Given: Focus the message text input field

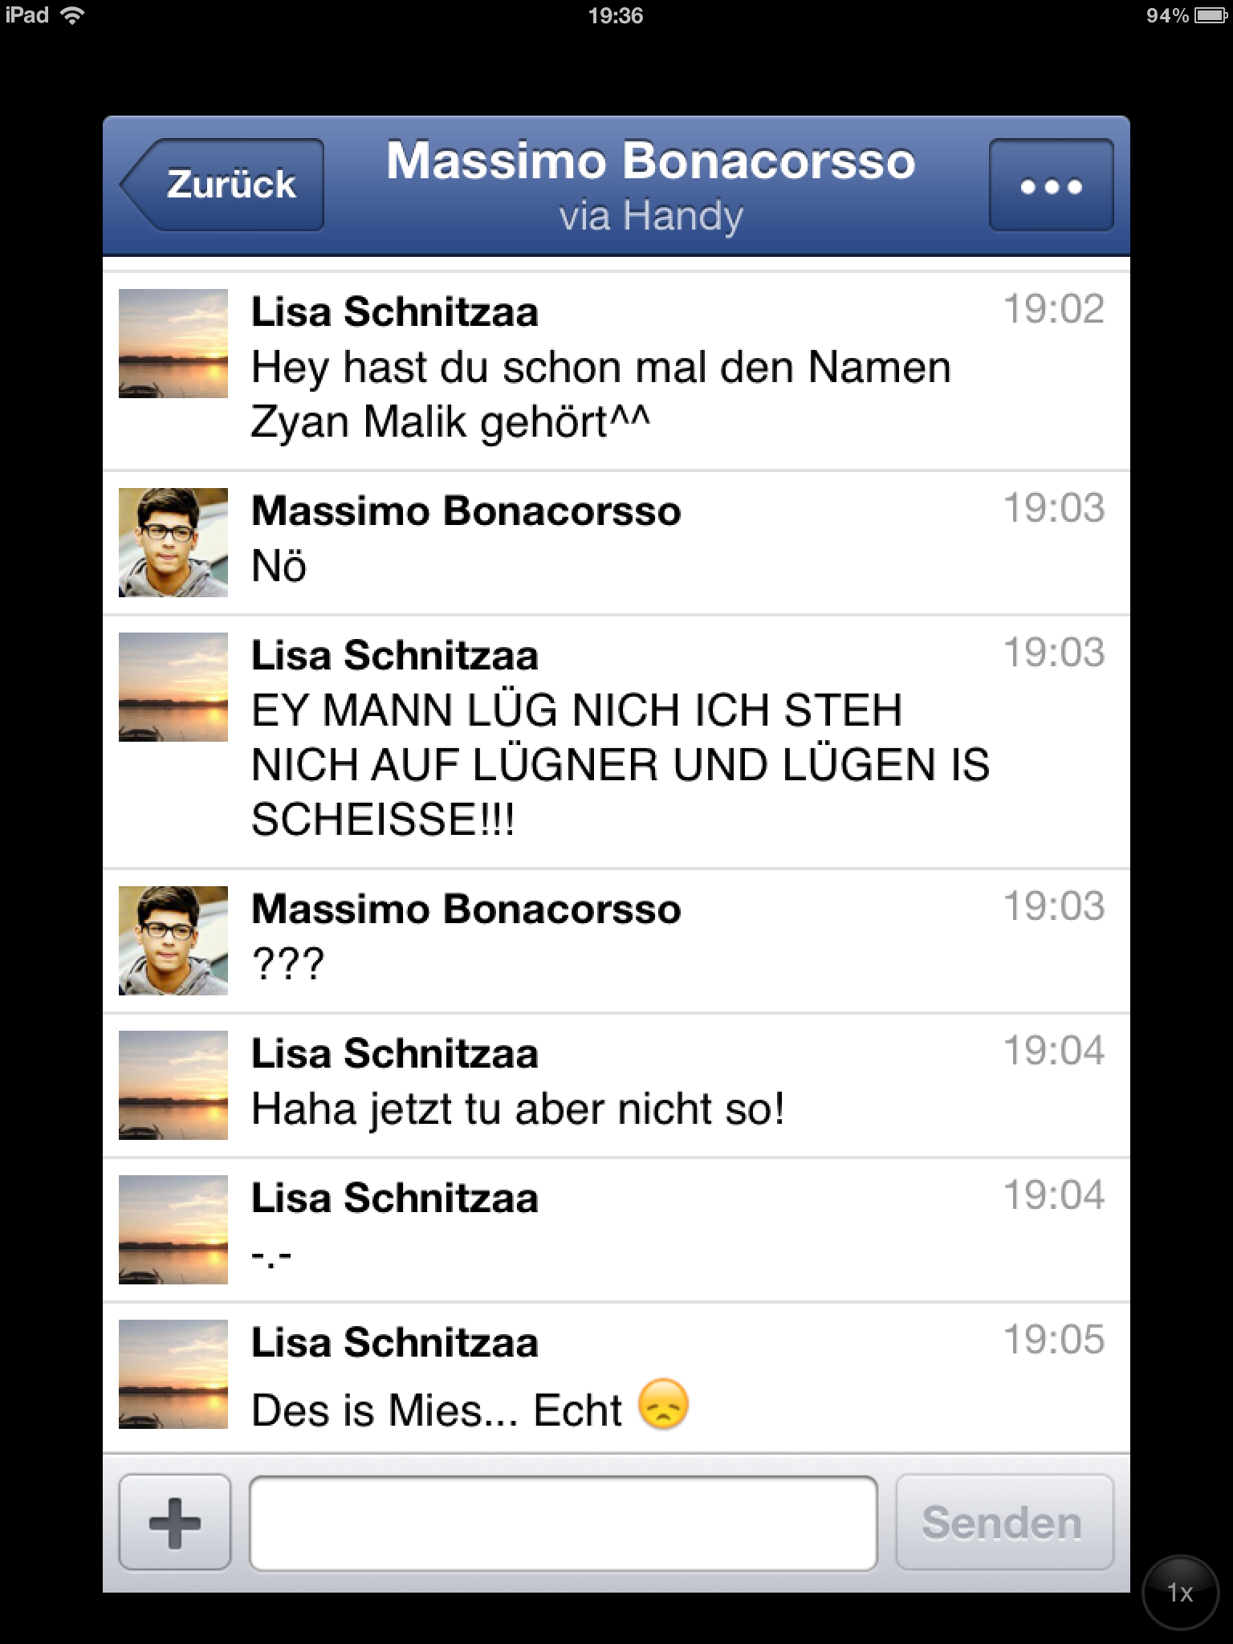Looking at the screenshot, I should 564,1522.
